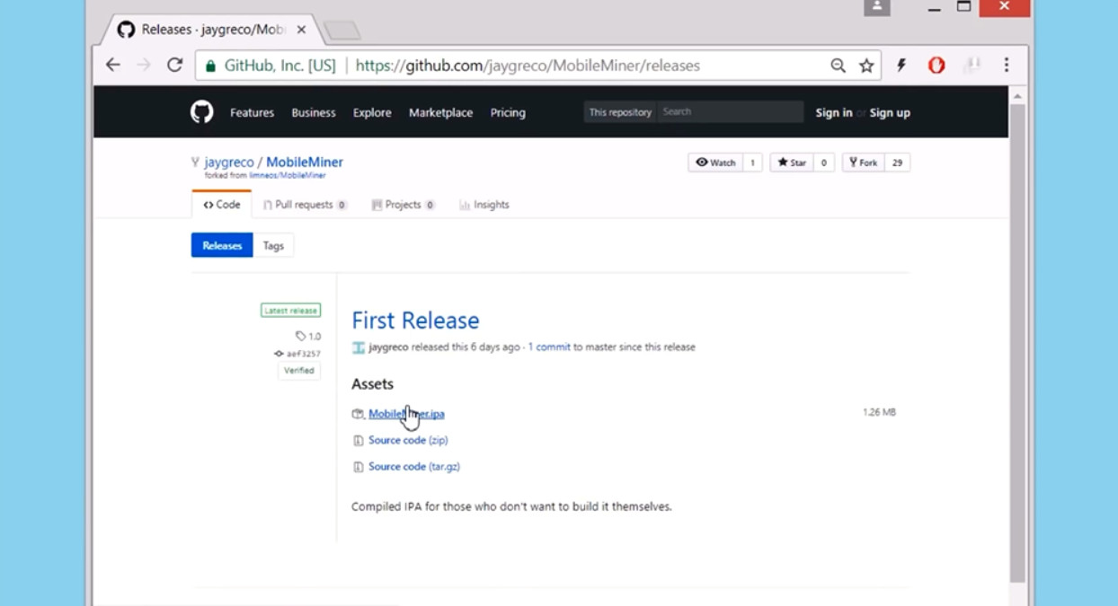
Task: Download MobileMiner.ipa asset
Action: click(x=406, y=414)
